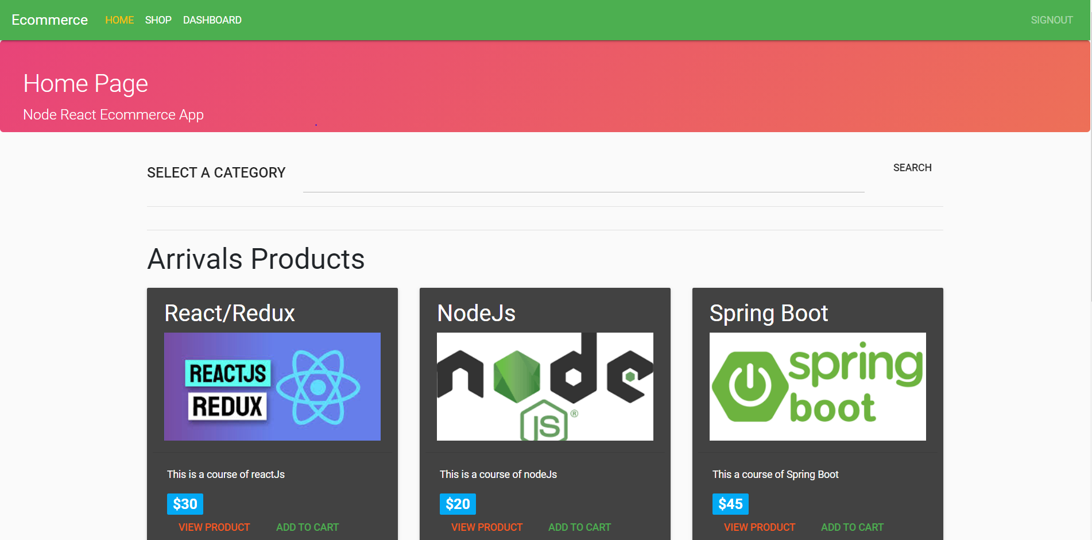The width and height of the screenshot is (1092, 540).
Task: Navigate to the DASHBOARD link
Action: (x=212, y=20)
